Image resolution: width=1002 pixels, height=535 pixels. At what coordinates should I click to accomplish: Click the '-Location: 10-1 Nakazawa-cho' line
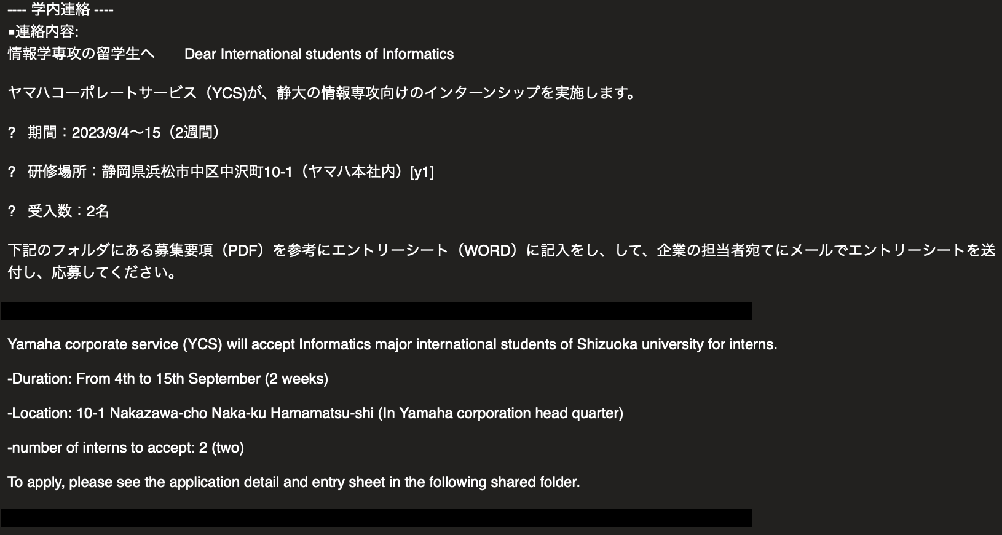315,413
